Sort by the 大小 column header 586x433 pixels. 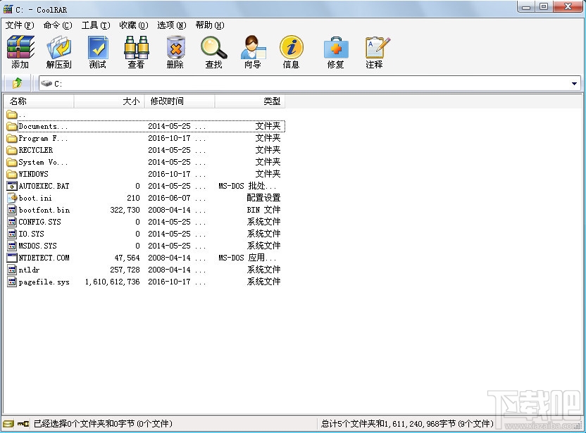tap(109, 101)
